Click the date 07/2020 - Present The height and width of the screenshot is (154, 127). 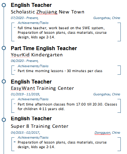[x=25, y=18]
